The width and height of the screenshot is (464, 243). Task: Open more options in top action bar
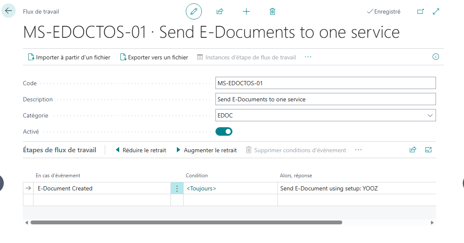(308, 57)
